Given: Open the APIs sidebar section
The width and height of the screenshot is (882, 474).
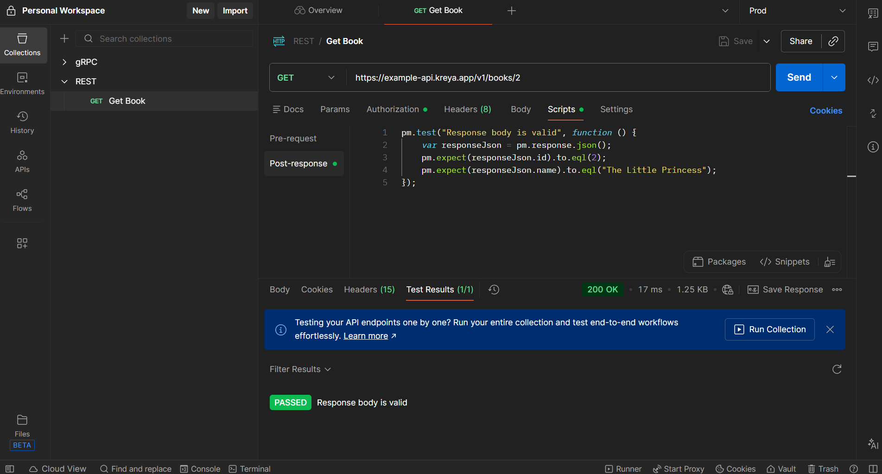Looking at the screenshot, I should [22, 161].
